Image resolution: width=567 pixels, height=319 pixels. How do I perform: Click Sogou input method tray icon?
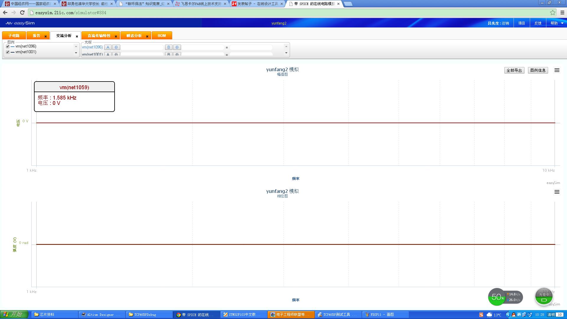[481, 315]
